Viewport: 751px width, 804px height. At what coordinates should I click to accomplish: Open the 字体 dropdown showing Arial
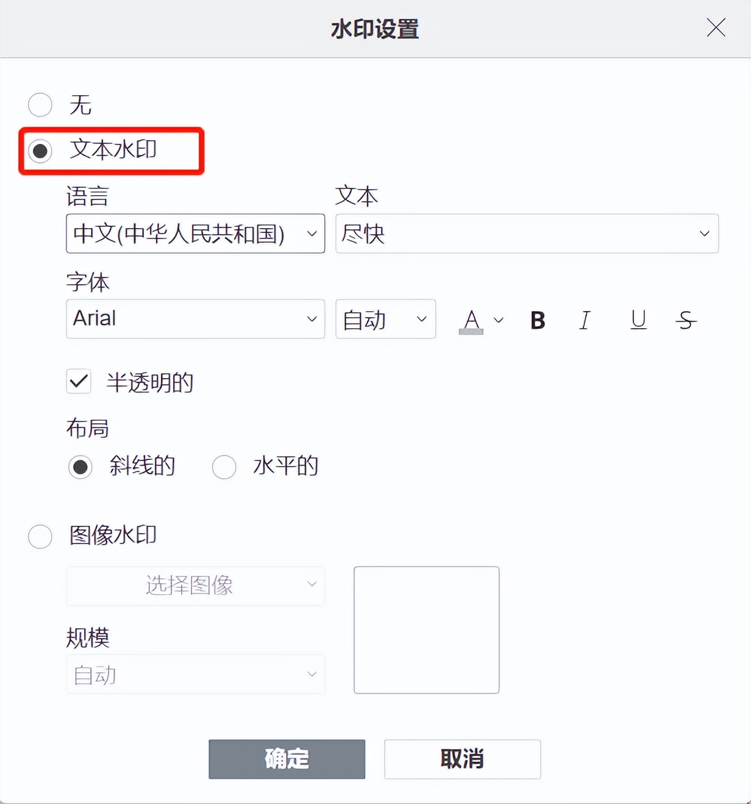[195, 318]
